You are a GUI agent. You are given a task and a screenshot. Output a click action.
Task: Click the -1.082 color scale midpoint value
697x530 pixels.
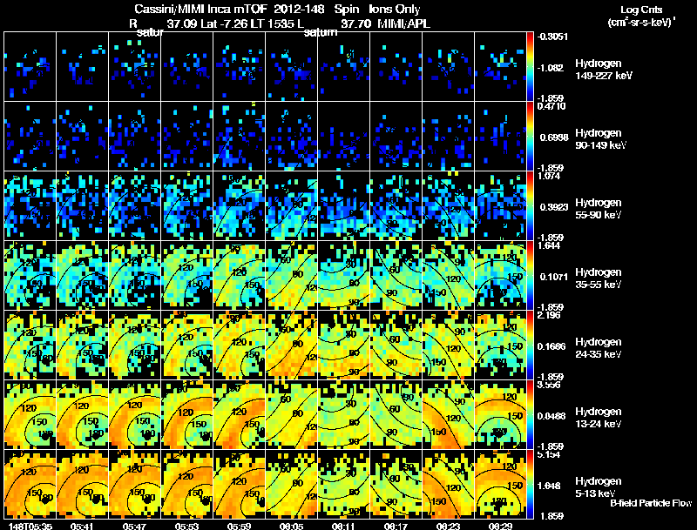[551, 68]
